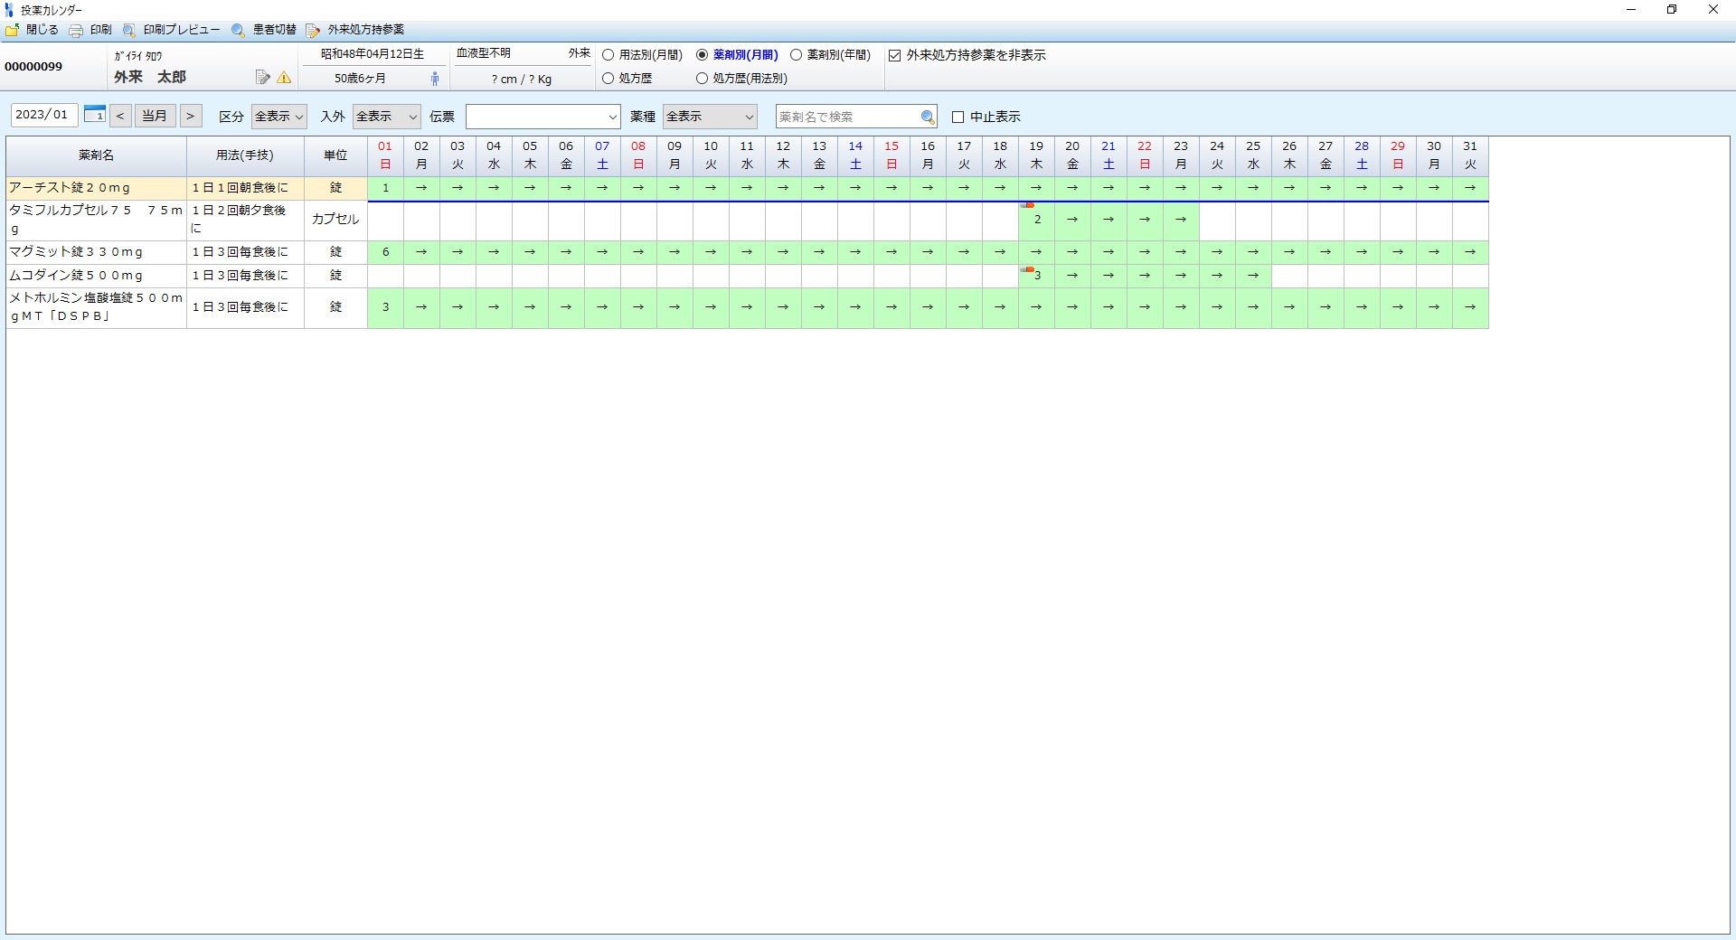Expand the 薬種 dropdown
1736x940 pixels.
710,117
